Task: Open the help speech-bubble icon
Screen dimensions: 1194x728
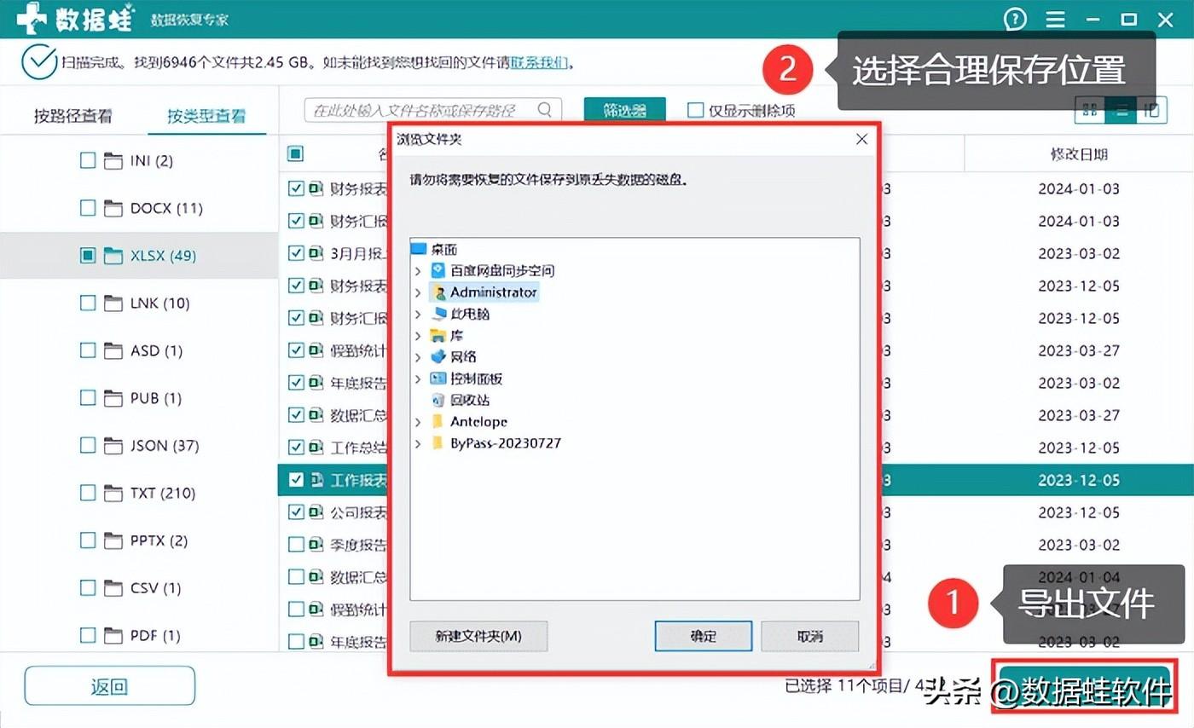Action: (1014, 18)
